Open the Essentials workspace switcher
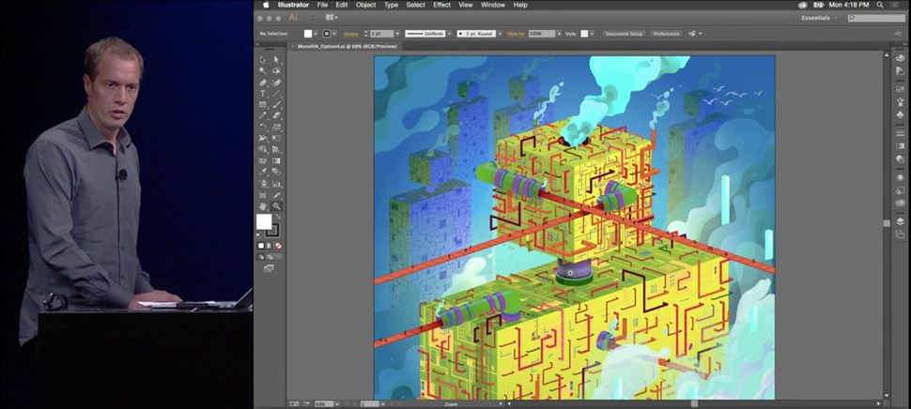This screenshot has width=911, height=409. click(x=820, y=18)
